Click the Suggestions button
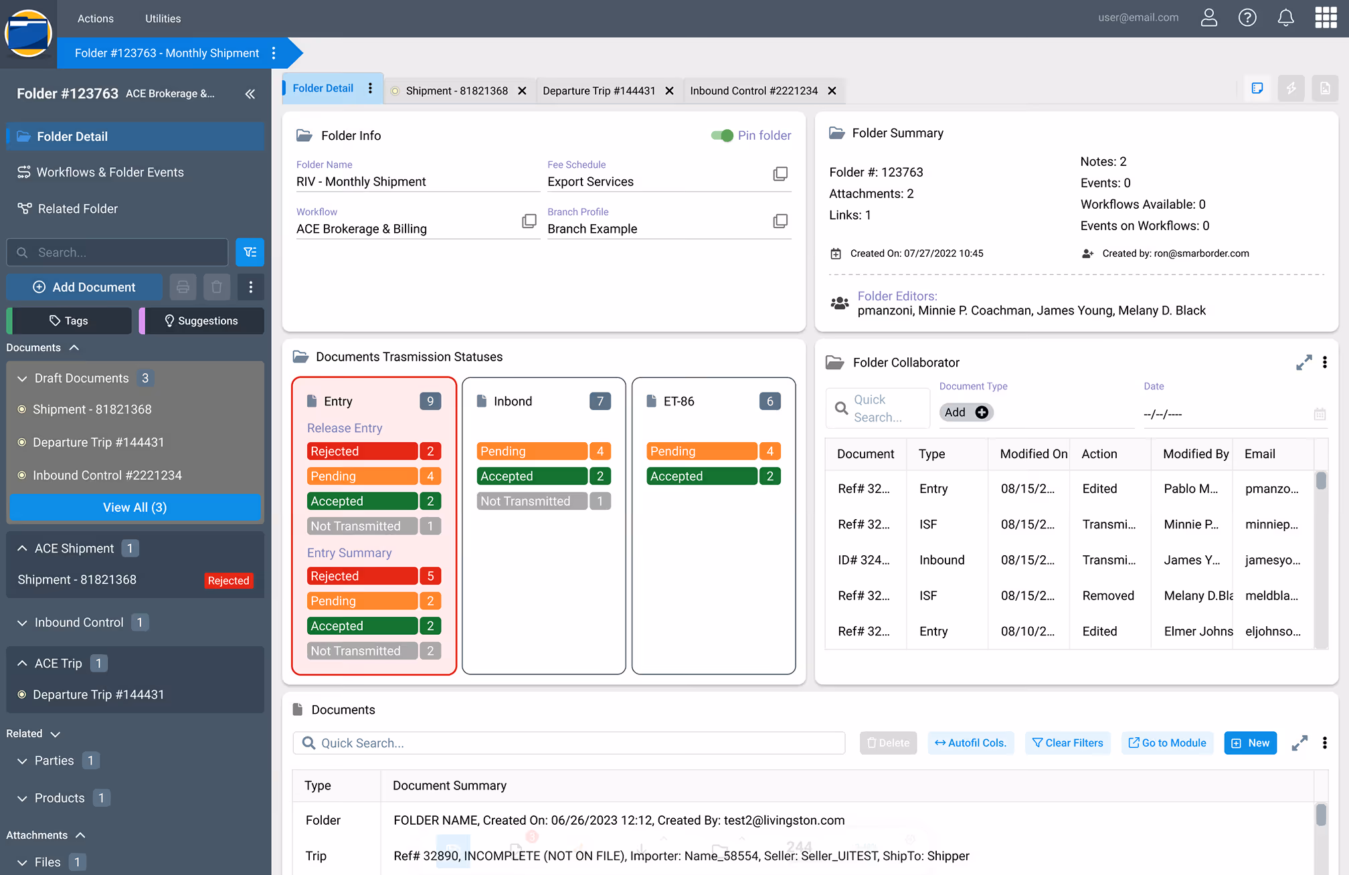 (x=201, y=321)
